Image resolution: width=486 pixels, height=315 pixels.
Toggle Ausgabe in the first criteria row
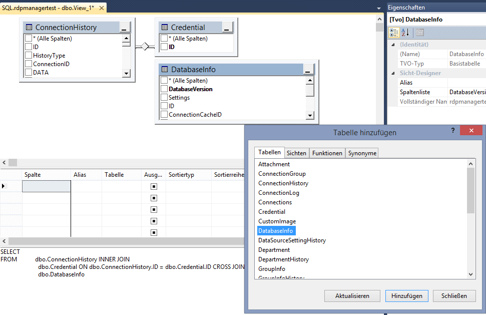[153, 186]
